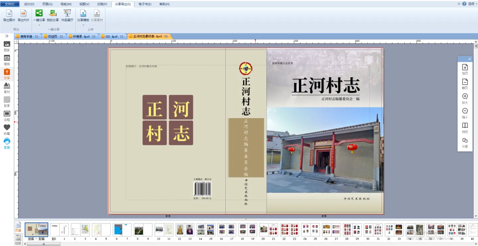
Task: Add a page with 加页
Action: point(465,69)
